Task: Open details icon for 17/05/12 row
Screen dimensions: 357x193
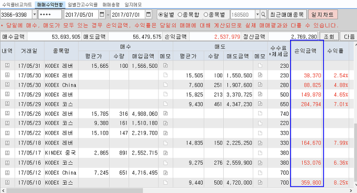Action: pos(7,173)
